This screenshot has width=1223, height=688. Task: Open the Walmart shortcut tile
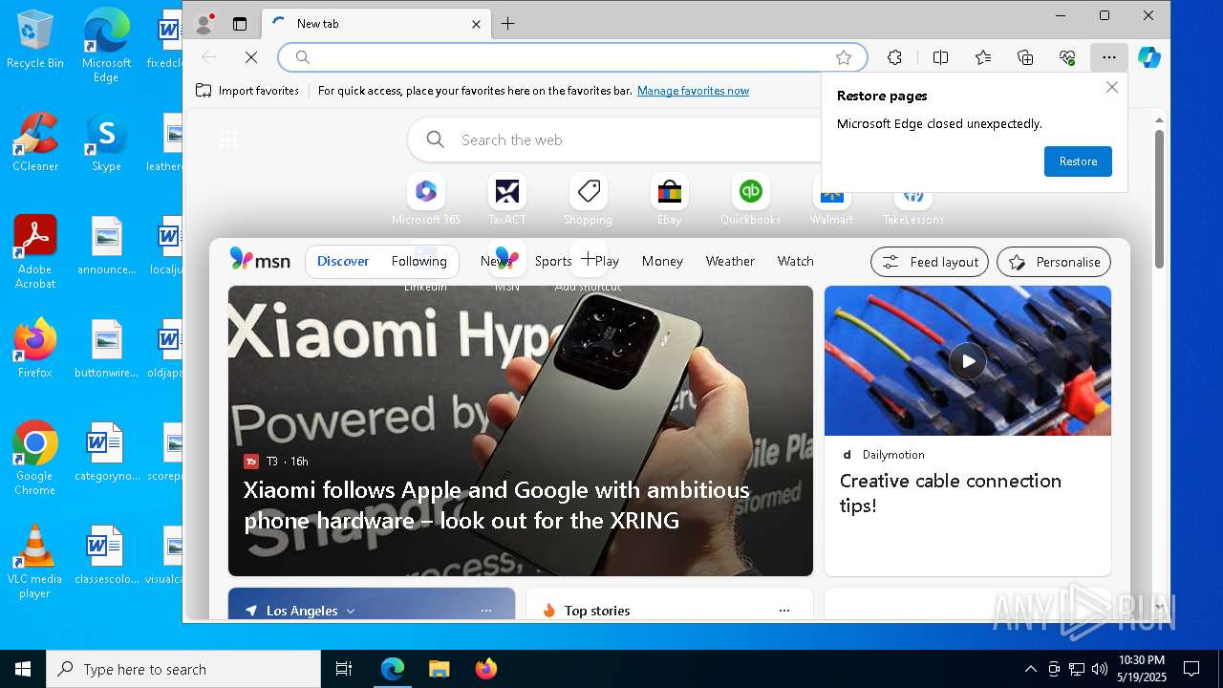[831, 199]
